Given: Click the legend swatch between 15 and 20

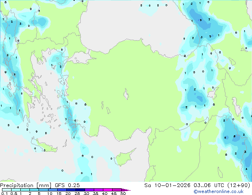Looking at the screenshot, I should point(62,190).
